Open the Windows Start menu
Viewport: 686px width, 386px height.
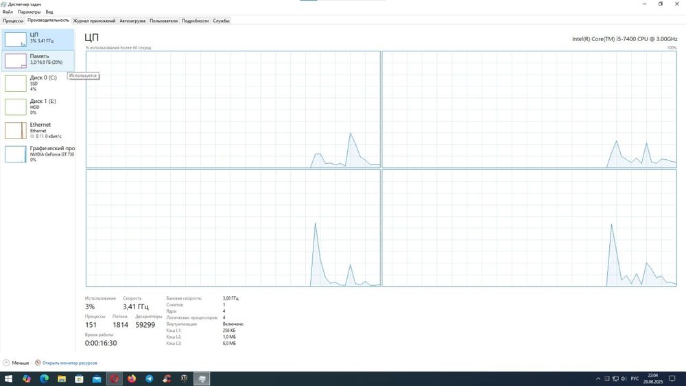point(8,378)
